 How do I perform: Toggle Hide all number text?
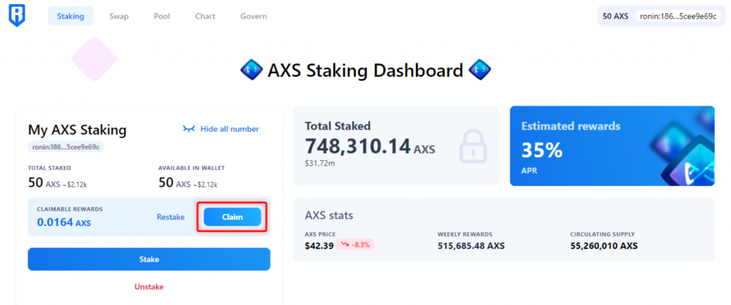(229, 129)
